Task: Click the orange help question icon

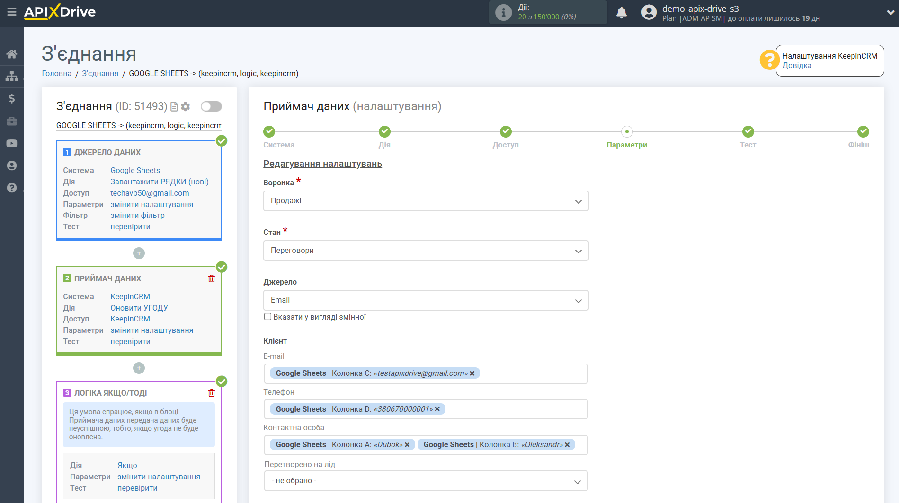Action: pyautogui.click(x=769, y=60)
